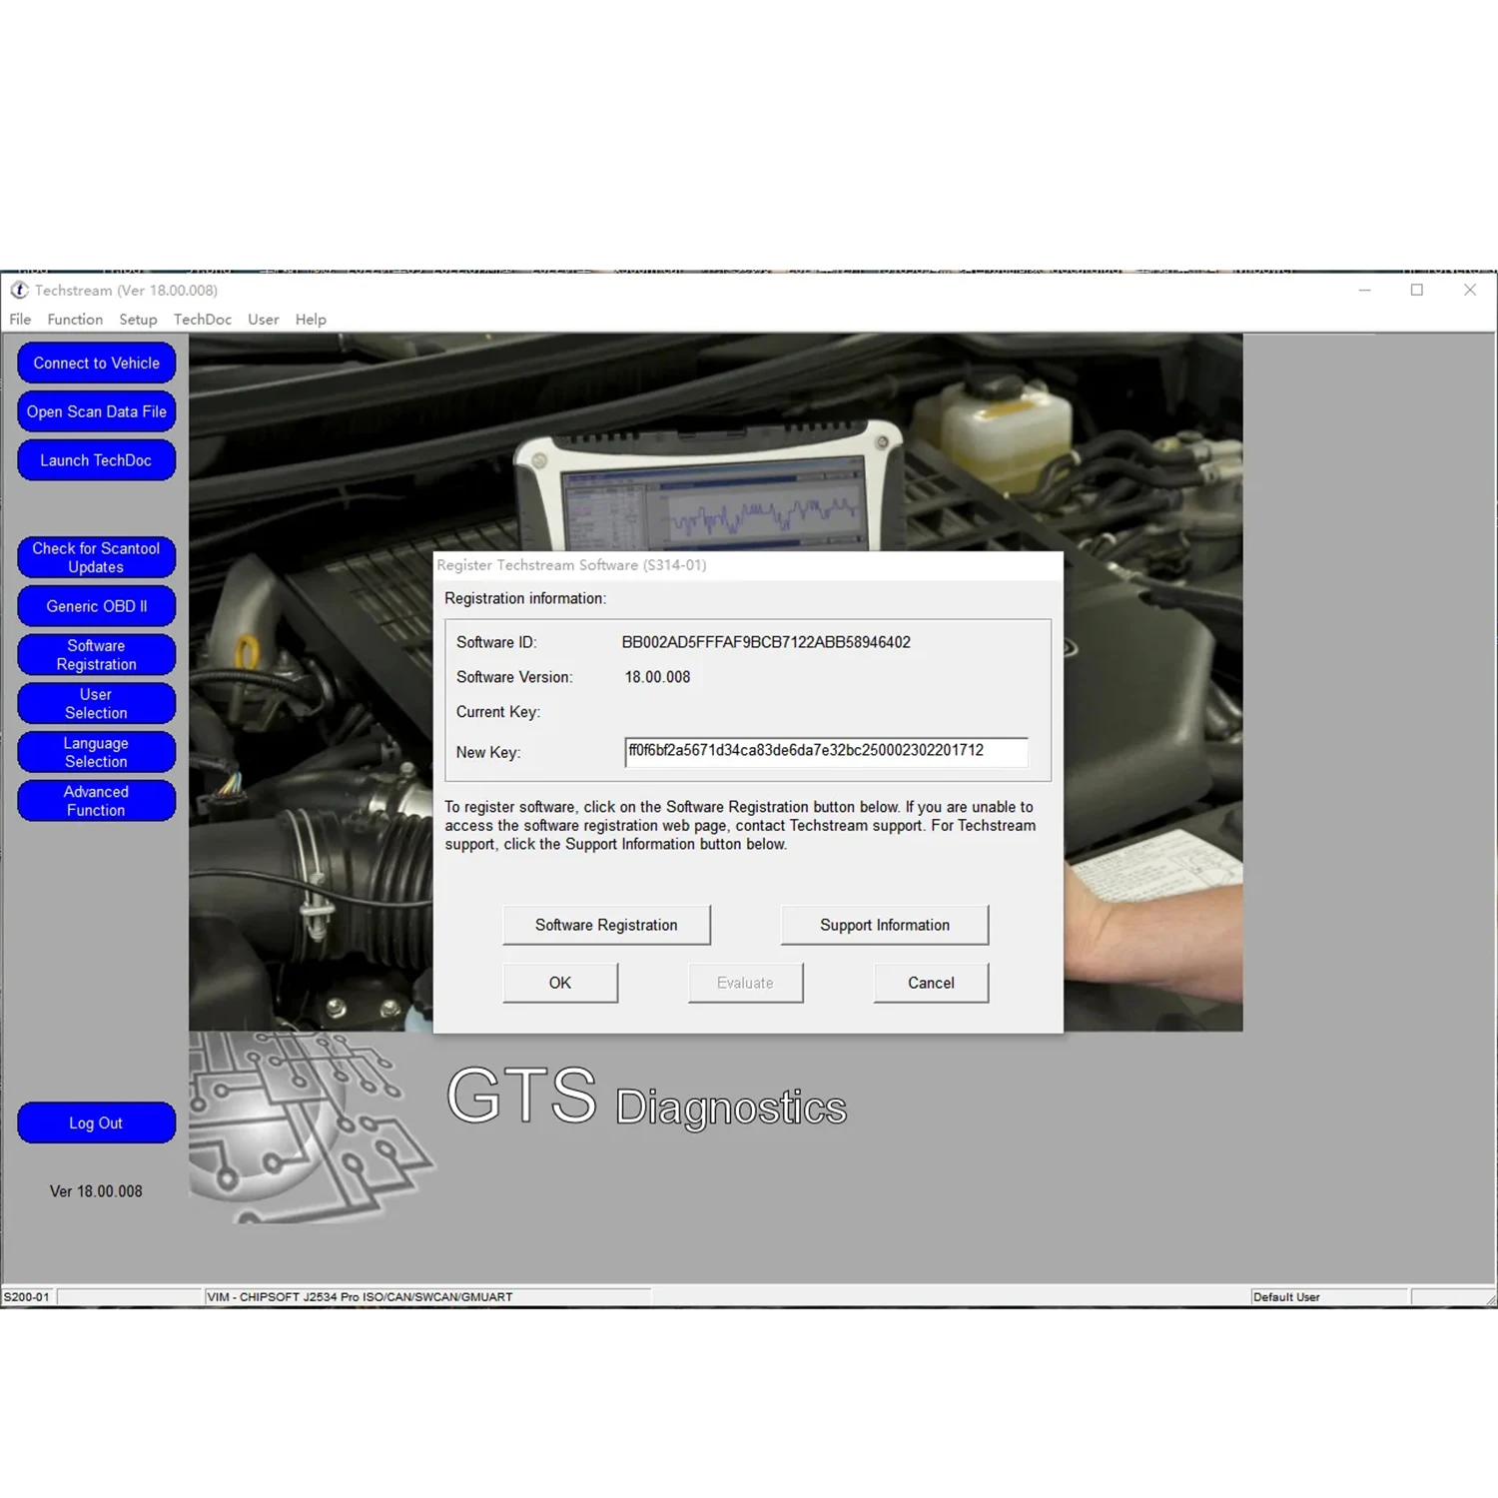Open User Selection
Screen dimensions: 1498x1498
[x=97, y=704]
